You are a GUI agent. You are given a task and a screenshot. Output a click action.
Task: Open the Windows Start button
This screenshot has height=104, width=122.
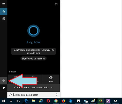(x=4, y=101)
